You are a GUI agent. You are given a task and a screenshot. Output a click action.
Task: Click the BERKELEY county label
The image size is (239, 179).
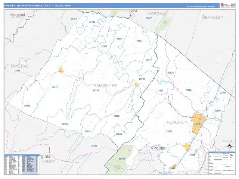pyautogui.click(x=212, y=18)
